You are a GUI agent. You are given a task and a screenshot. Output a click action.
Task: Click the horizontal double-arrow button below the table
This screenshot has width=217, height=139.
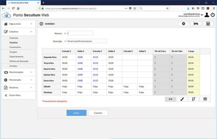coord(170,99)
